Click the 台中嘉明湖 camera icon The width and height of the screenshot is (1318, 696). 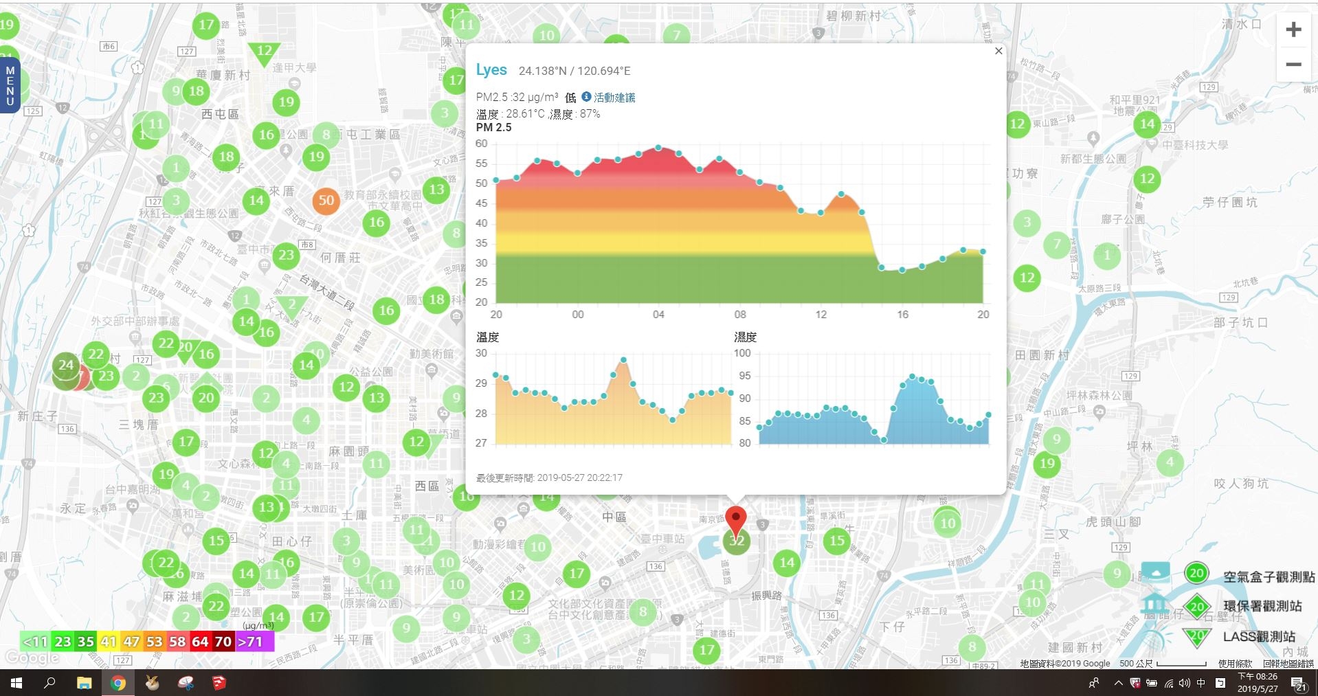tap(133, 505)
